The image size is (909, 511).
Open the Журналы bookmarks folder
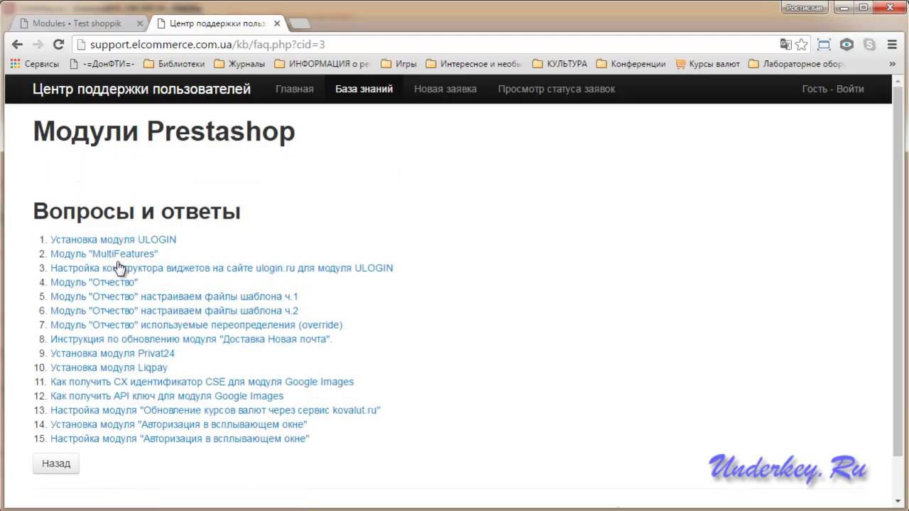tap(239, 64)
